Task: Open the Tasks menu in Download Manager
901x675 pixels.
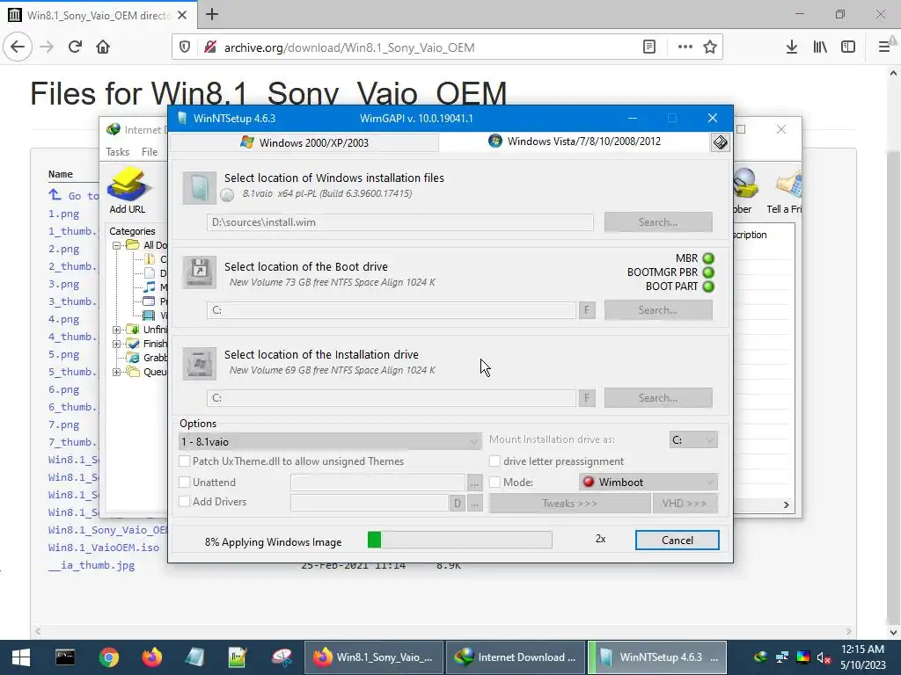Action: (117, 151)
